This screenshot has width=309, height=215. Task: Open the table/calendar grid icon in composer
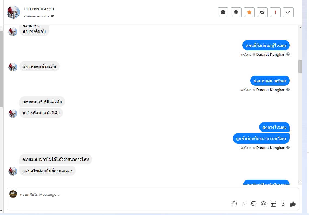[x=273, y=204]
